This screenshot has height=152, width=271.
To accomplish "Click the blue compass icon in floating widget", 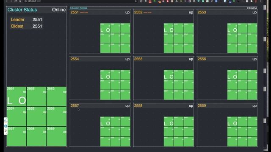I will coord(6,126).
